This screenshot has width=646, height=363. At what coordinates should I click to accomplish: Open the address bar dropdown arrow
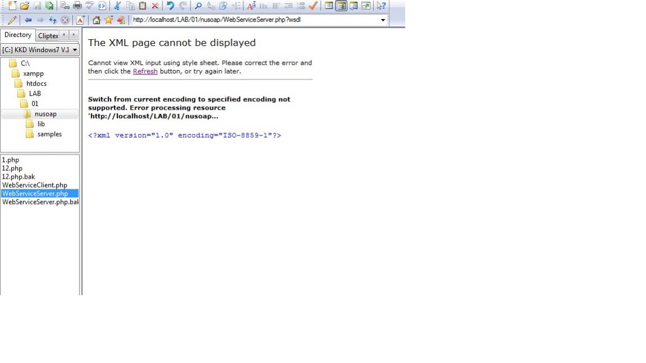coord(383,20)
